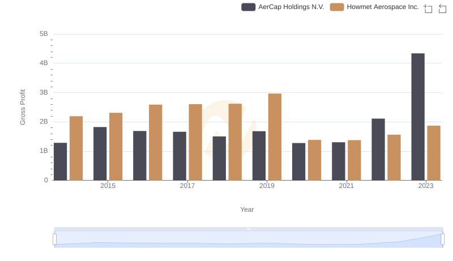Click the Howmet bar for 2016

156,143
